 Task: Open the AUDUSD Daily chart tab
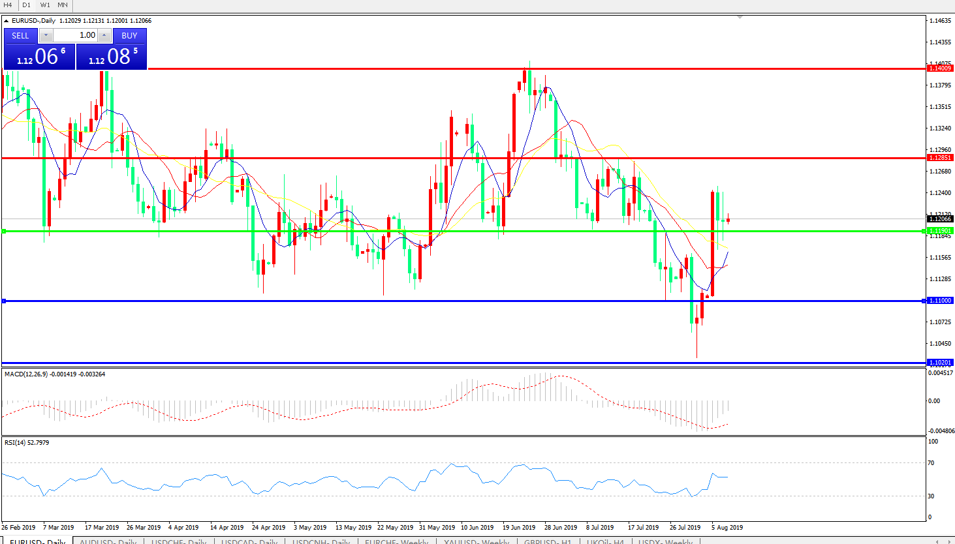pos(108,541)
